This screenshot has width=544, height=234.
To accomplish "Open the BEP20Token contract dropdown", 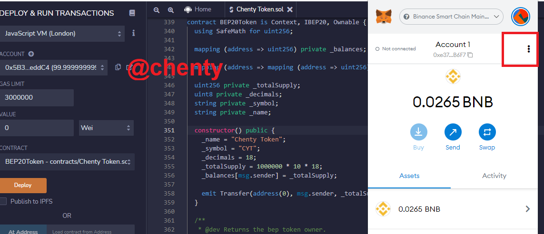I will 67,162.
